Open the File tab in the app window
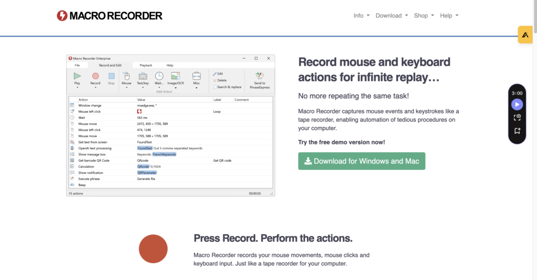Screen dimensions: 537x280 [77, 65]
